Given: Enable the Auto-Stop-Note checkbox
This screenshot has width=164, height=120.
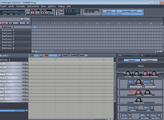Looking at the screenshot, I should pos(128,87).
